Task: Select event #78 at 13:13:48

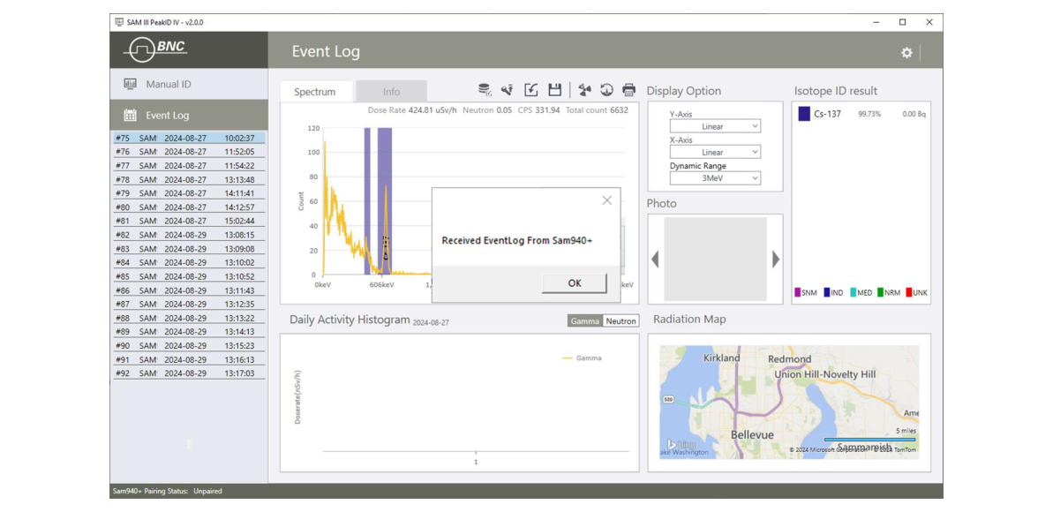Action: [x=189, y=179]
